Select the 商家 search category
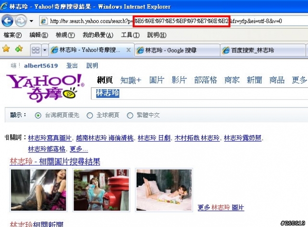Image resolution: width=308 pixels, height=227 pixels. point(232,80)
